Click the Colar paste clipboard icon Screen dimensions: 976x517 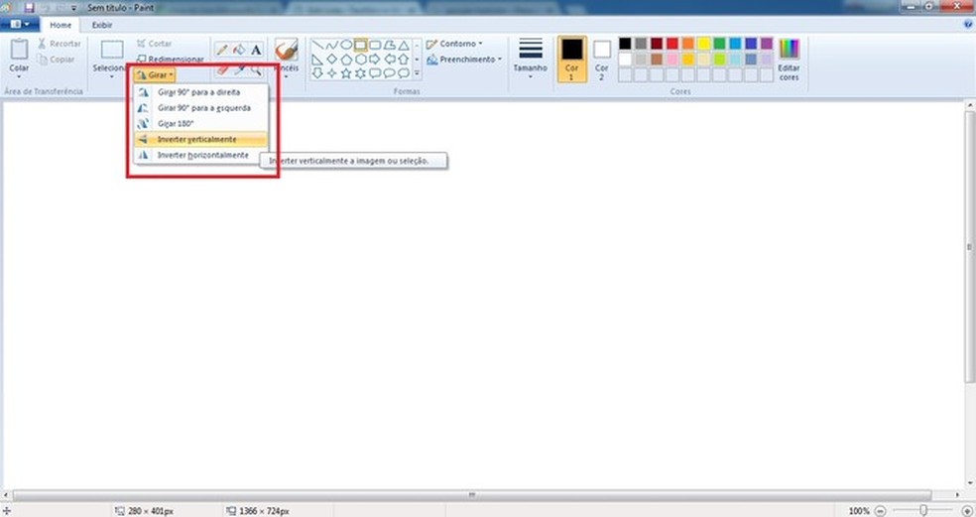[x=19, y=50]
